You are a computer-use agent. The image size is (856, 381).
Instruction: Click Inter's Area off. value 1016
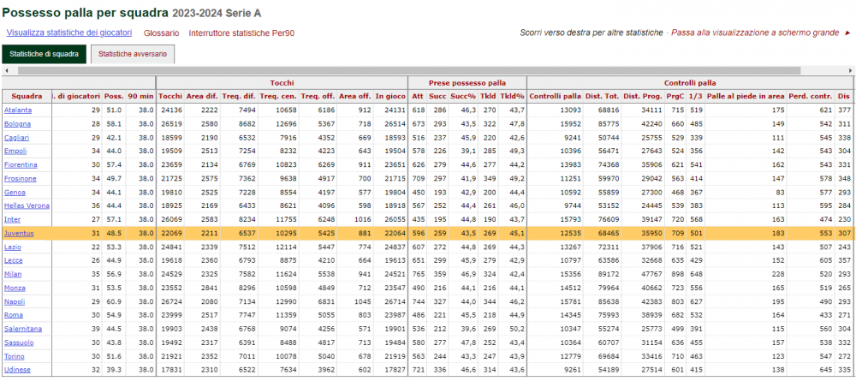coord(362,219)
